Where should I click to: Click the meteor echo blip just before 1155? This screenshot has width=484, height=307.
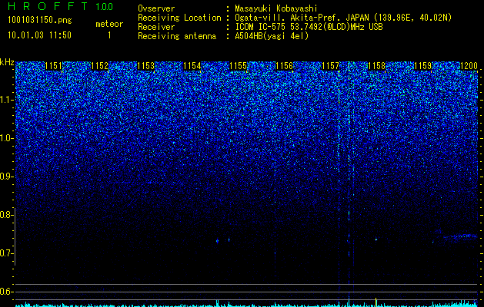coord(217,241)
